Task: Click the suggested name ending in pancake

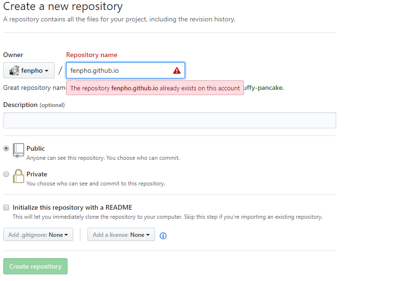Action: (x=263, y=87)
